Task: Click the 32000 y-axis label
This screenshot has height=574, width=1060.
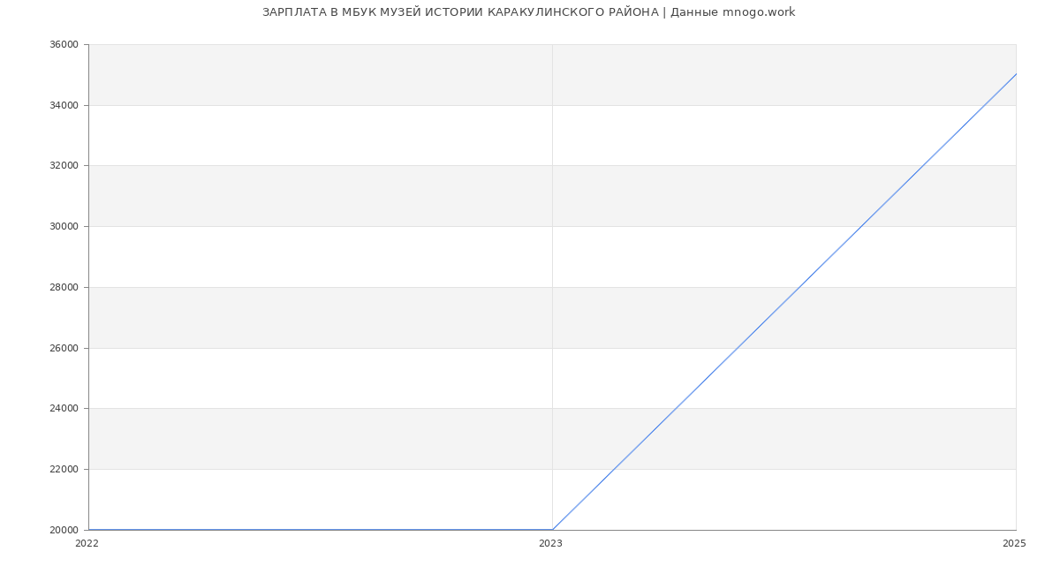Action: (x=65, y=166)
